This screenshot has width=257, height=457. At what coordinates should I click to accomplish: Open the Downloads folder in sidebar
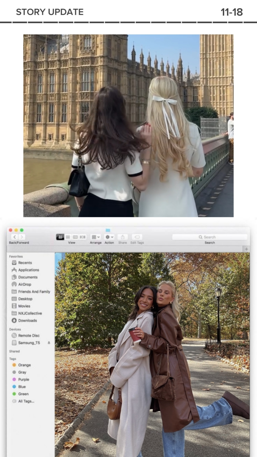[27, 320]
